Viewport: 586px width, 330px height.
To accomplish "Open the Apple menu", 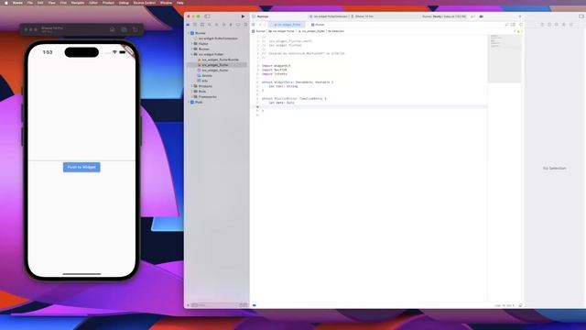I will pos(6,3).
